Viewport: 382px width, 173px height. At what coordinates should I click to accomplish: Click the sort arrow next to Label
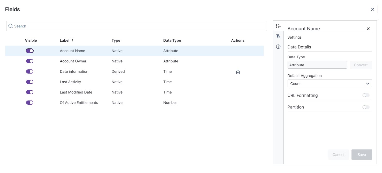pyautogui.click(x=72, y=40)
